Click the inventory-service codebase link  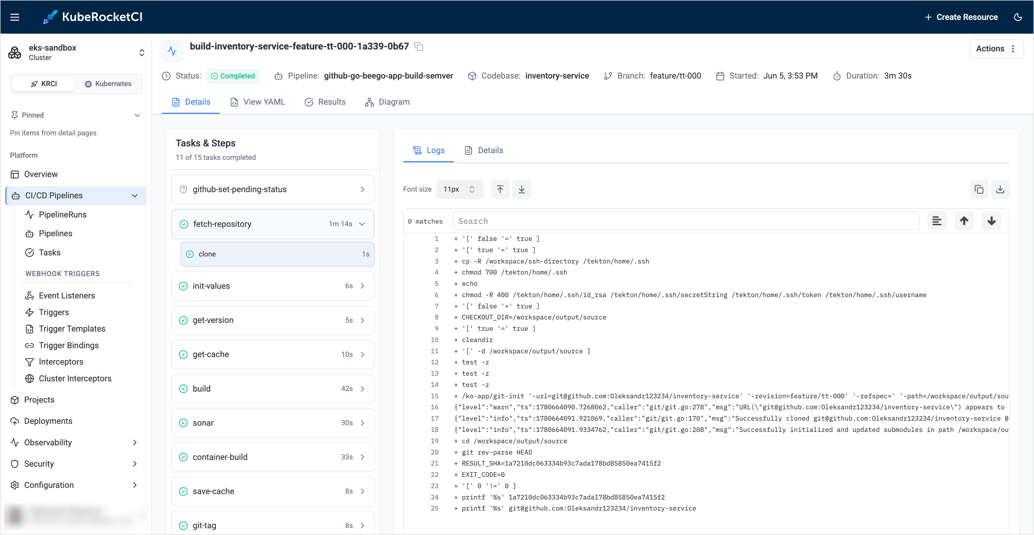click(x=557, y=76)
